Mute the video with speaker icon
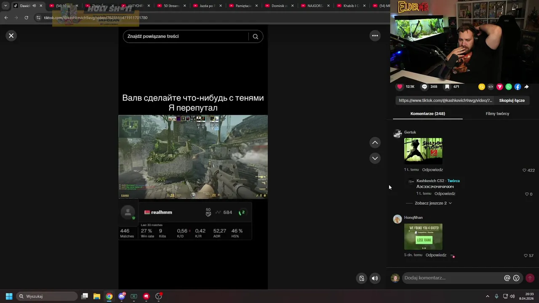The height and width of the screenshot is (303, 539). pyautogui.click(x=375, y=278)
